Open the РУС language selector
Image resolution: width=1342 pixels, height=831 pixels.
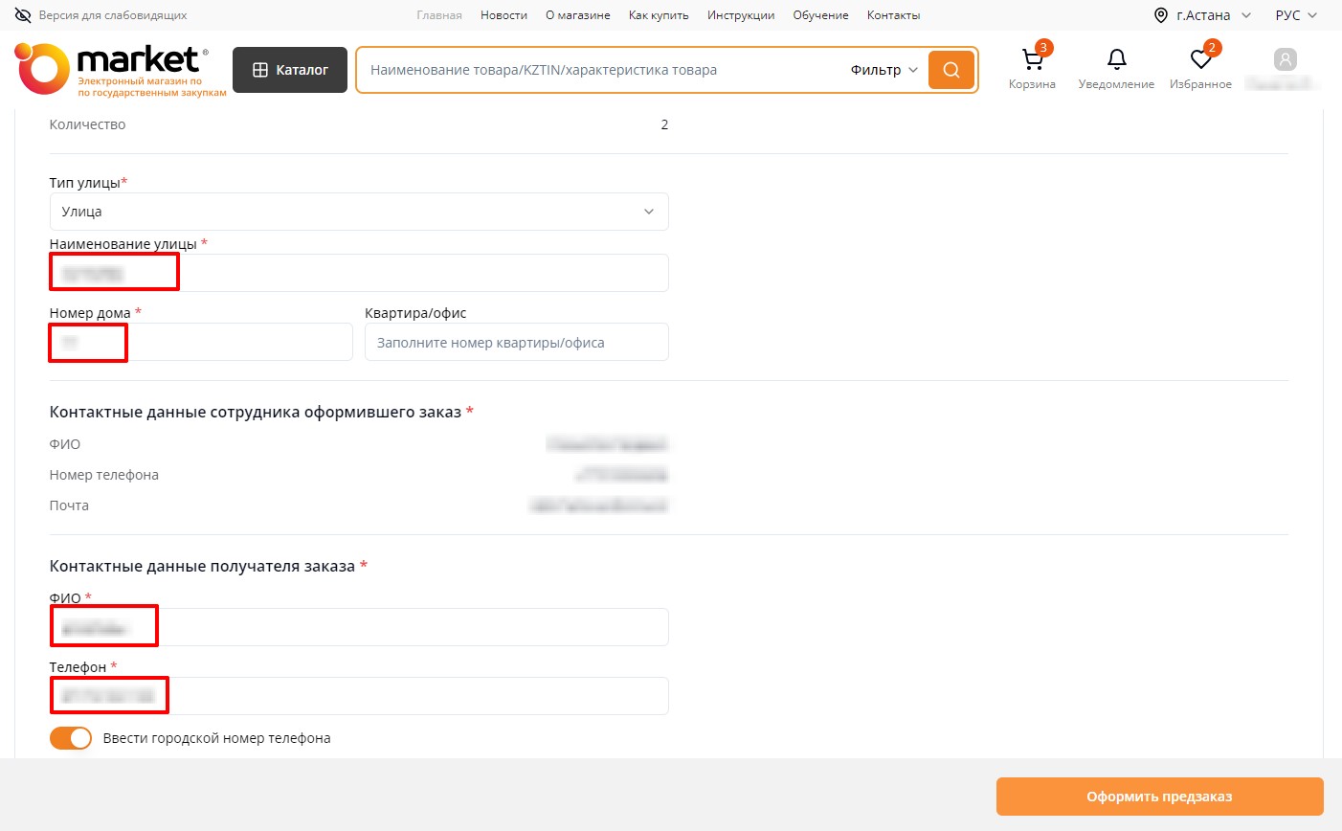point(1296,15)
